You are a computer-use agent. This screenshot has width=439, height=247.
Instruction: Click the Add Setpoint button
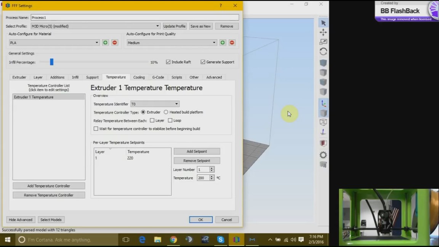pos(197,151)
